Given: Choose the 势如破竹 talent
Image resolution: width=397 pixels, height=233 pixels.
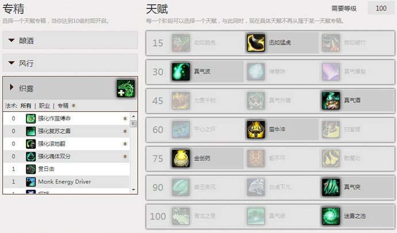Looking at the screenshot, I should (x=356, y=42).
